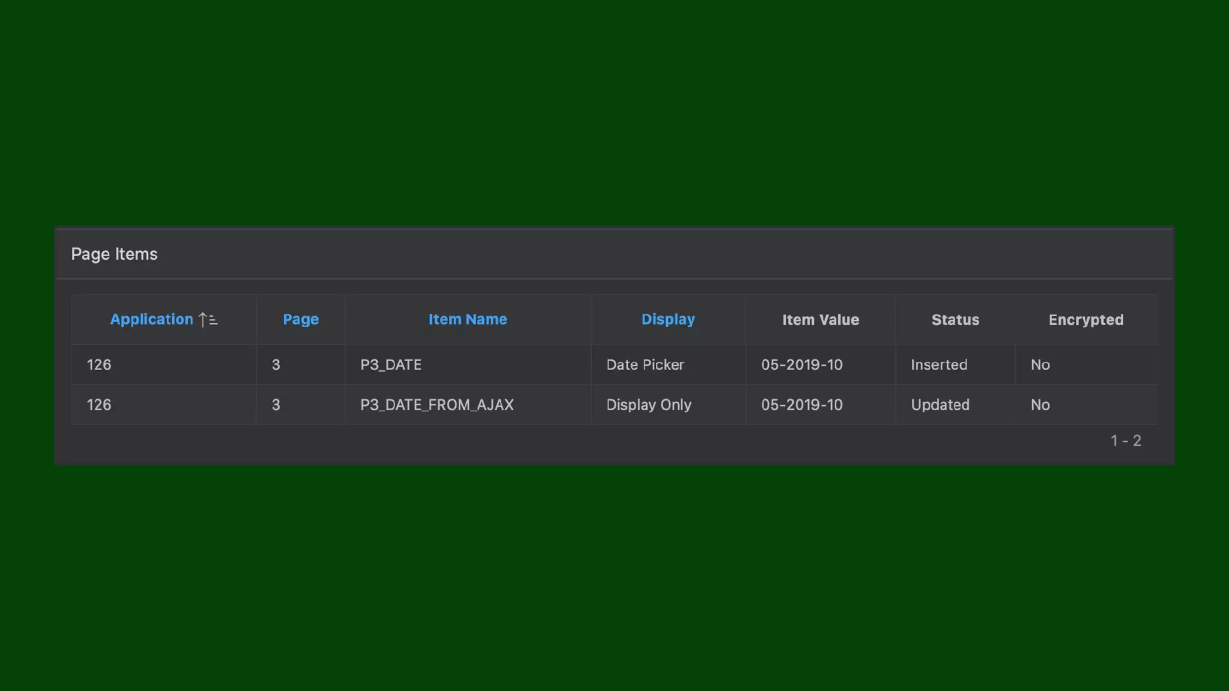The height and width of the screenshot is (691, 1229).
Task: Click the Page Items region title
Action: tap(114, 254)
